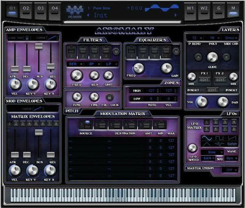The image size is (245, 208).
Task: Click the Curve shape icon in Mod Envelopes
Action: coord(38,109)
